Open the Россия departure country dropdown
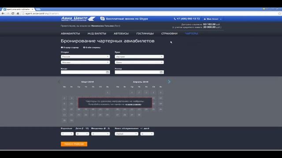The height and width of the screenshot is (158, 282). tap(85, 57)
